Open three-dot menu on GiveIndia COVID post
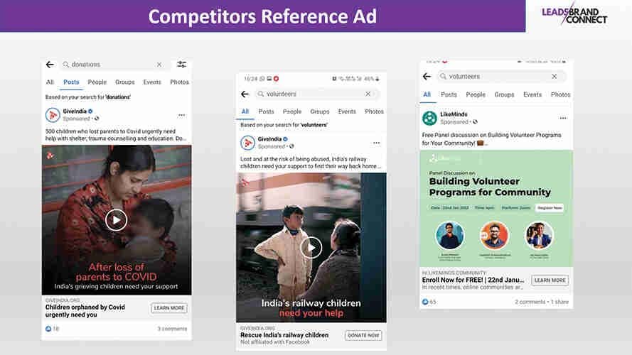This screenshot has width=632, height=355. click(182, 115)
